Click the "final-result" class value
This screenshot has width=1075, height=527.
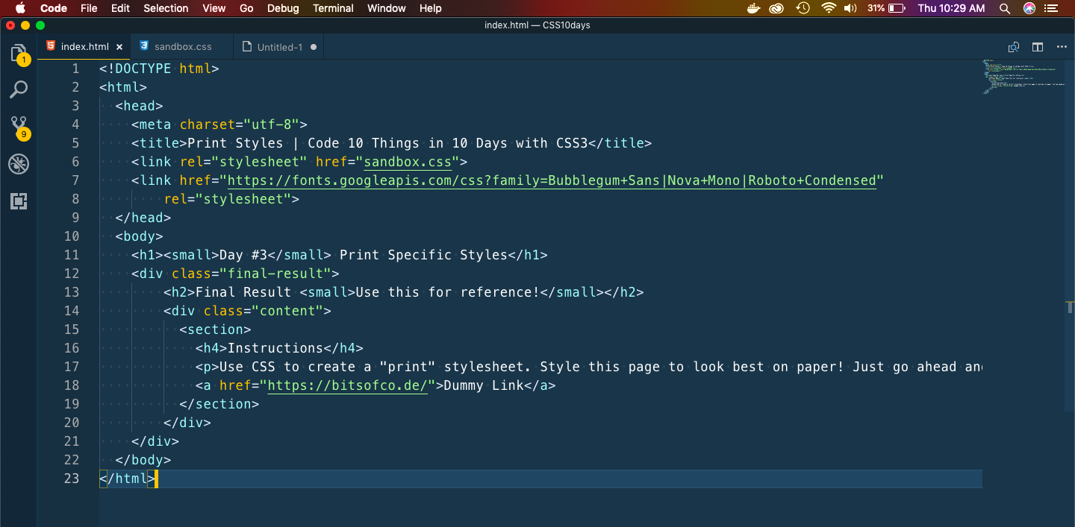tap(279, 274)
